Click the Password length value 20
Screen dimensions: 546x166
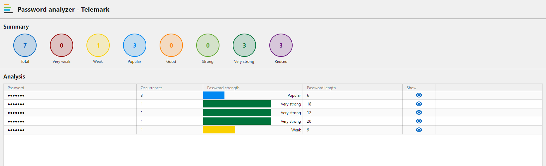(x=309, y=121)
